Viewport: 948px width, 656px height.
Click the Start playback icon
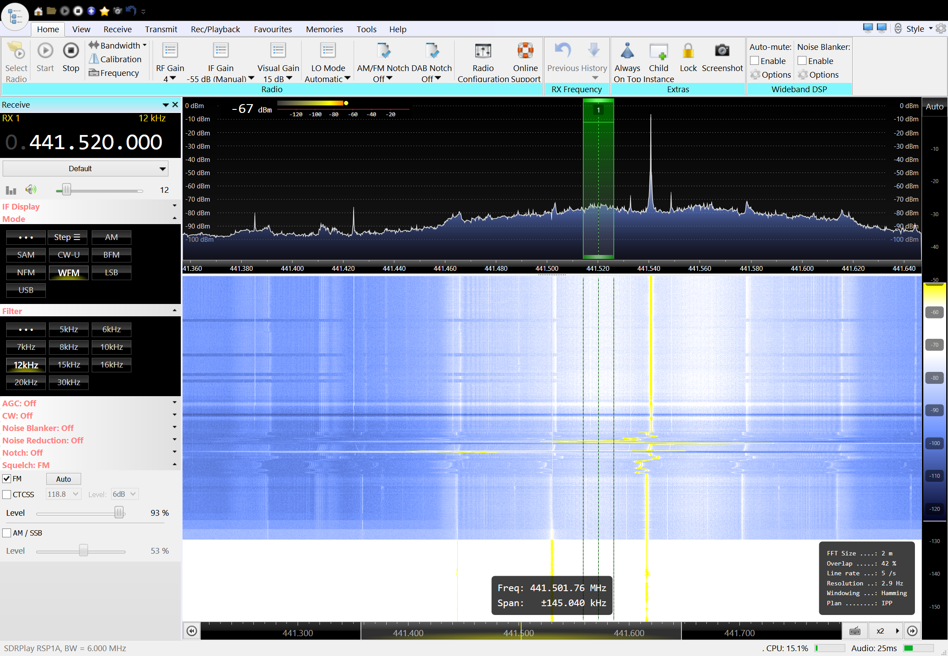(45, 51)
